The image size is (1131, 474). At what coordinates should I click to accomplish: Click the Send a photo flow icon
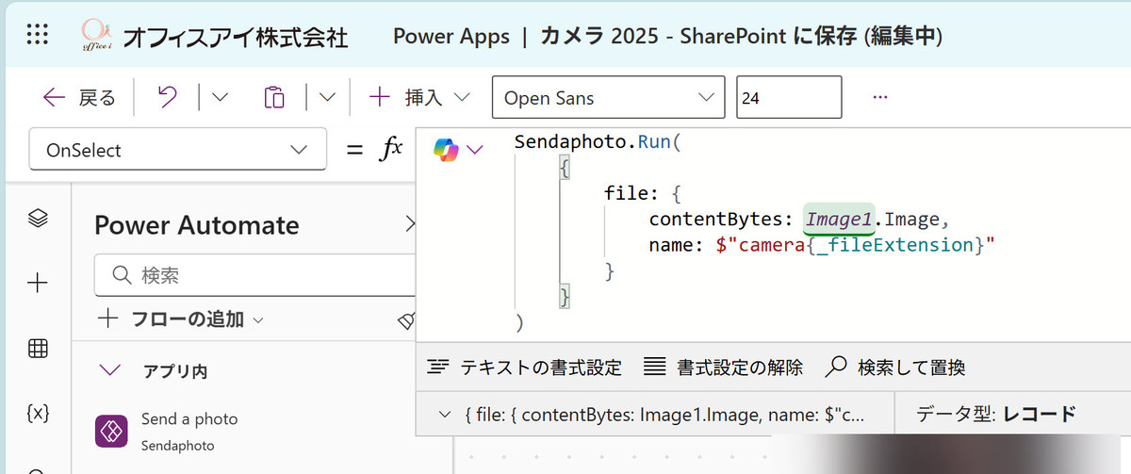112,432
